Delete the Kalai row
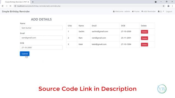 pos(144,45)
